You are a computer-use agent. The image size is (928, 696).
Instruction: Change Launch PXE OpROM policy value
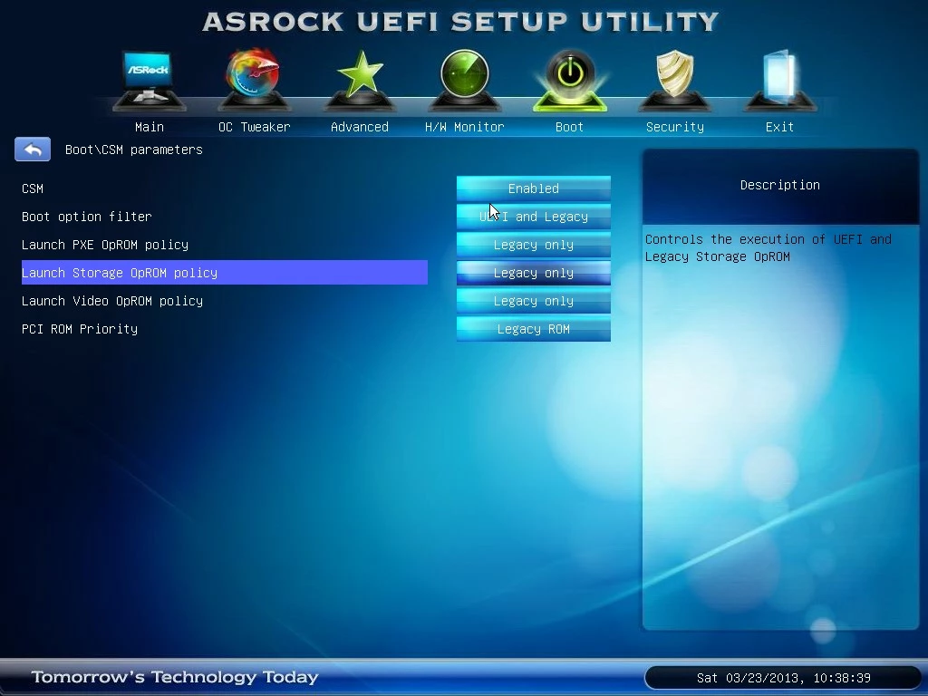coord(533,245)
